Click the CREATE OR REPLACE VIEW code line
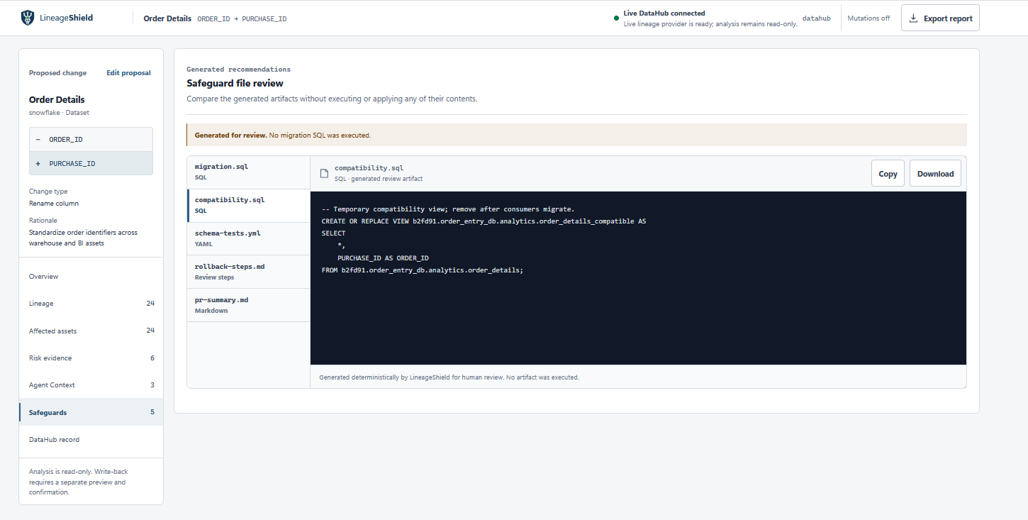Image resolution: width=1028 pixels, height=520 pixels. tap(484, 221)
